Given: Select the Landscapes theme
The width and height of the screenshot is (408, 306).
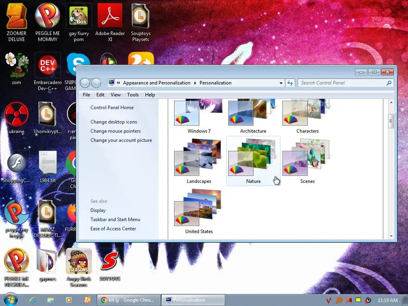Looking at the screenshot, I should [x=199, y=161].
